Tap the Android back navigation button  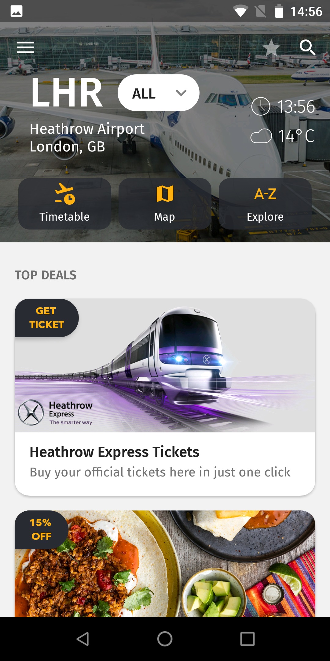[x=82, y=639]
